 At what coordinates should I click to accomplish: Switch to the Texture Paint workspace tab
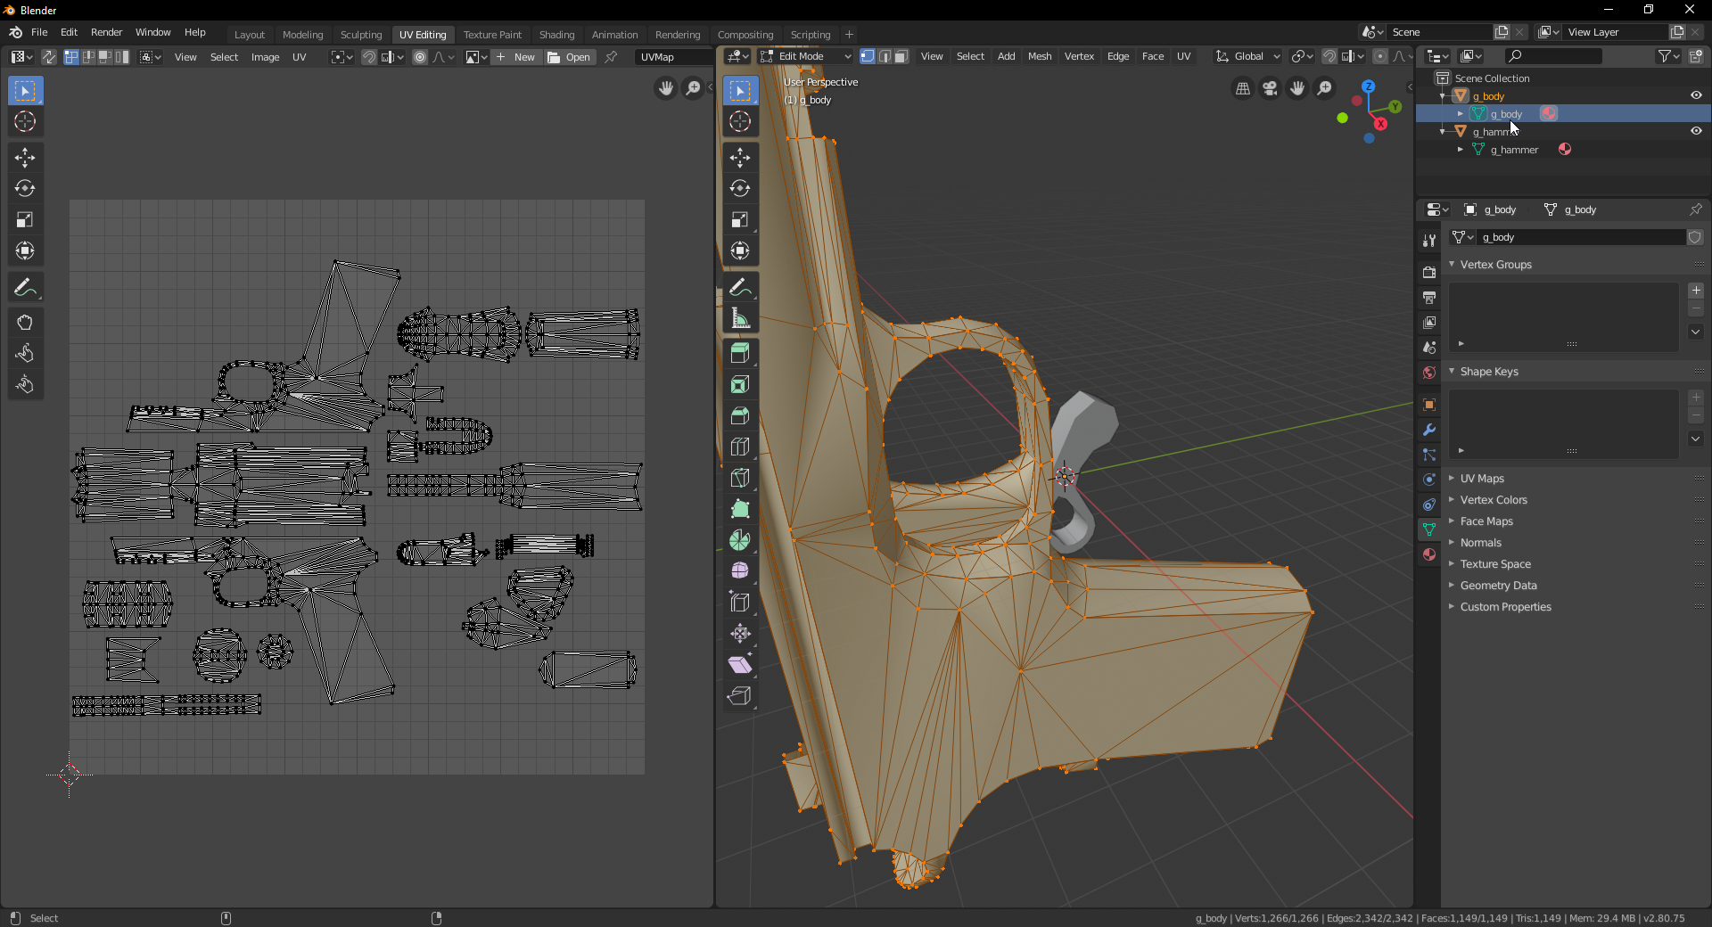point(492,35)
